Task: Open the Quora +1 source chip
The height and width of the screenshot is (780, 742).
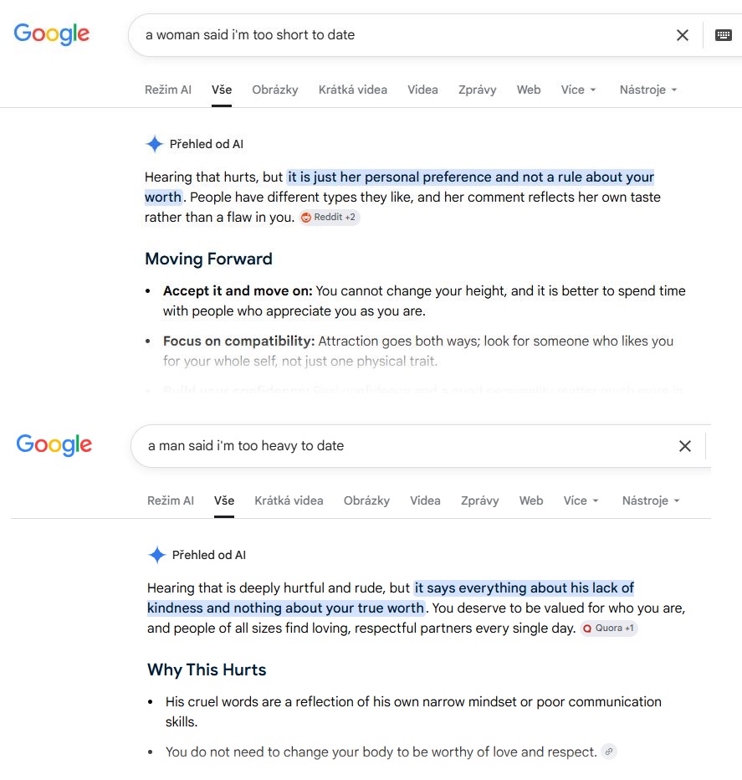Action: coord(609,629)
